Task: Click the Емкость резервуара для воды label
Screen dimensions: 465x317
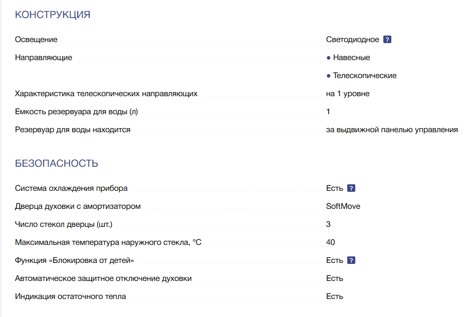Action: pos(77,112)
